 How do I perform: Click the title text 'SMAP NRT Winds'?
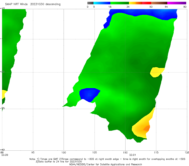16,4
